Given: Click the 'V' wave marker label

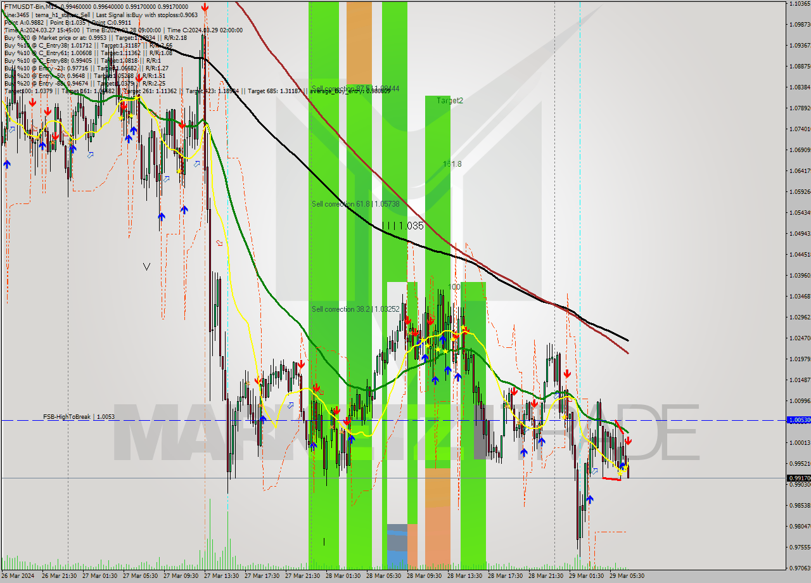Looking at the screenshot, I should (147, 267).
